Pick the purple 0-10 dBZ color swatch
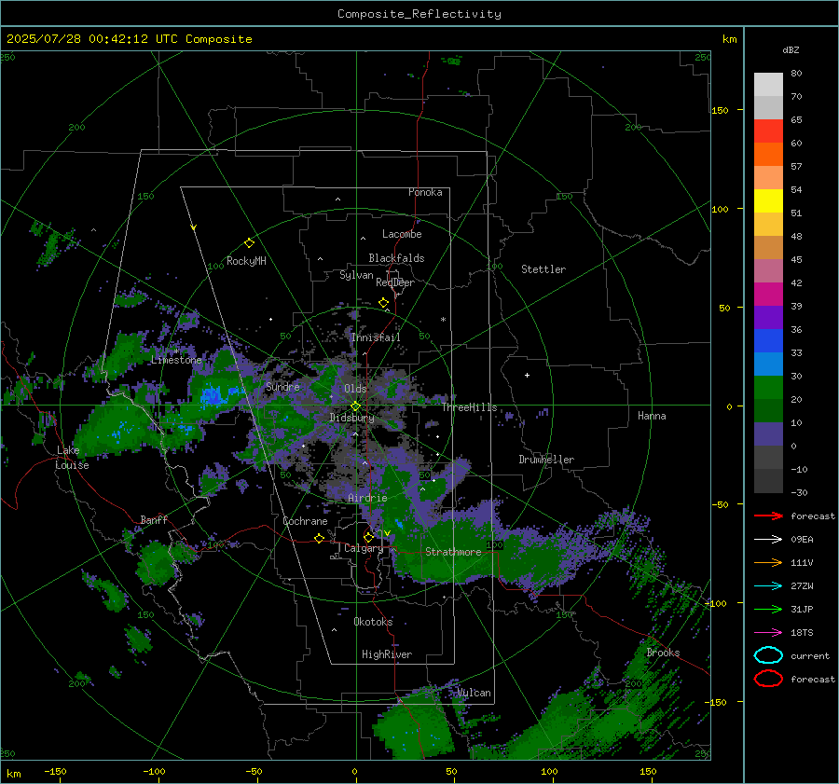 point(768,434)
